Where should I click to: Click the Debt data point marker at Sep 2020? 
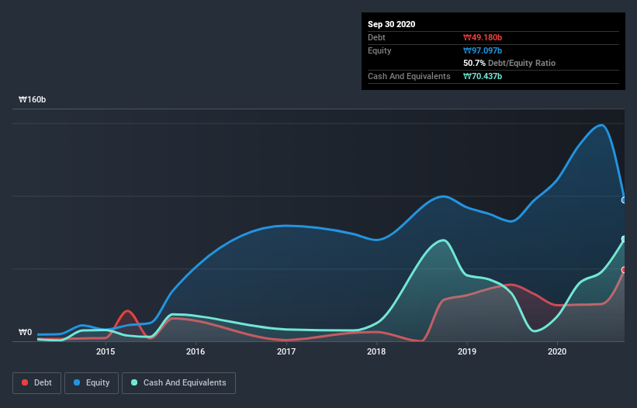coord(624,270)
